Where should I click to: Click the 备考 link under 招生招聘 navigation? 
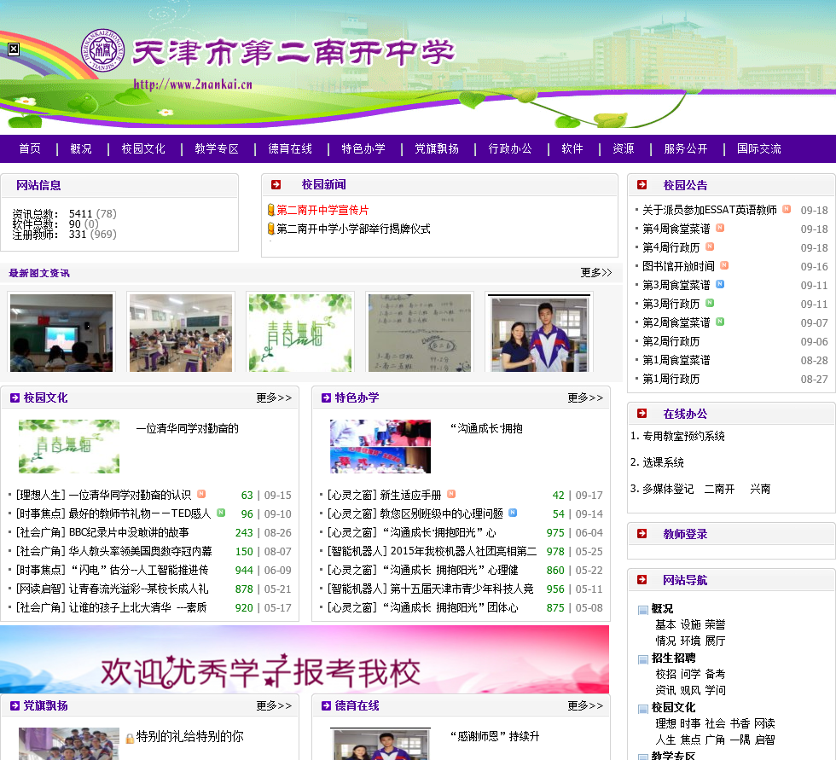click(x=715, y=674)
